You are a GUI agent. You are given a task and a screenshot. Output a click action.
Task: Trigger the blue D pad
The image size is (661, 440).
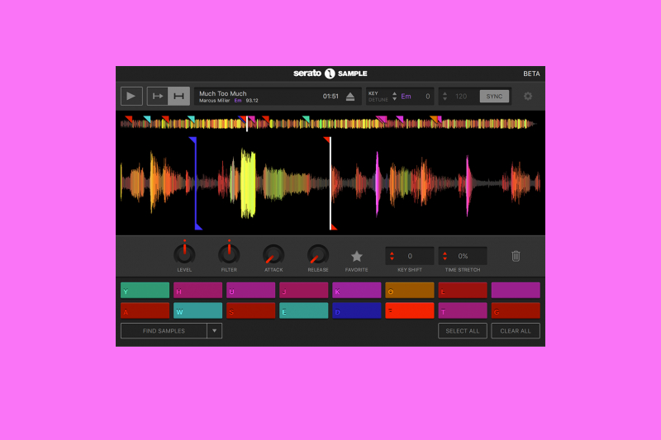pyautogui.click(x=357, y=310)
